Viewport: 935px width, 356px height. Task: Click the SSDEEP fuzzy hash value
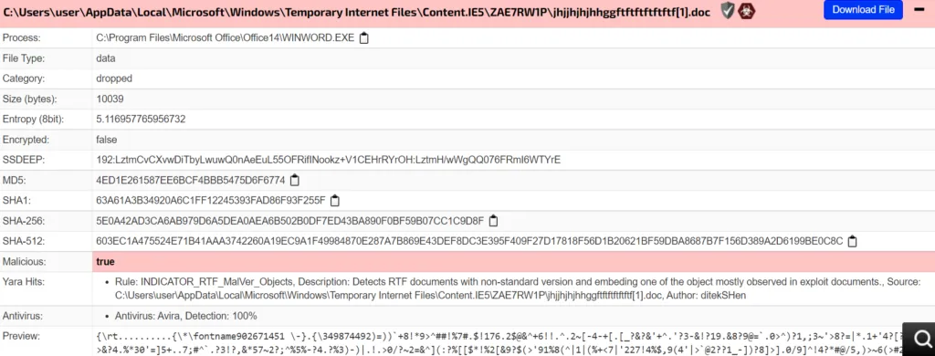coord(328,160)
